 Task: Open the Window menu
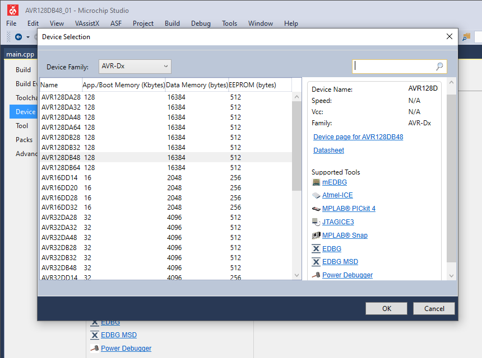pos(261,23)
